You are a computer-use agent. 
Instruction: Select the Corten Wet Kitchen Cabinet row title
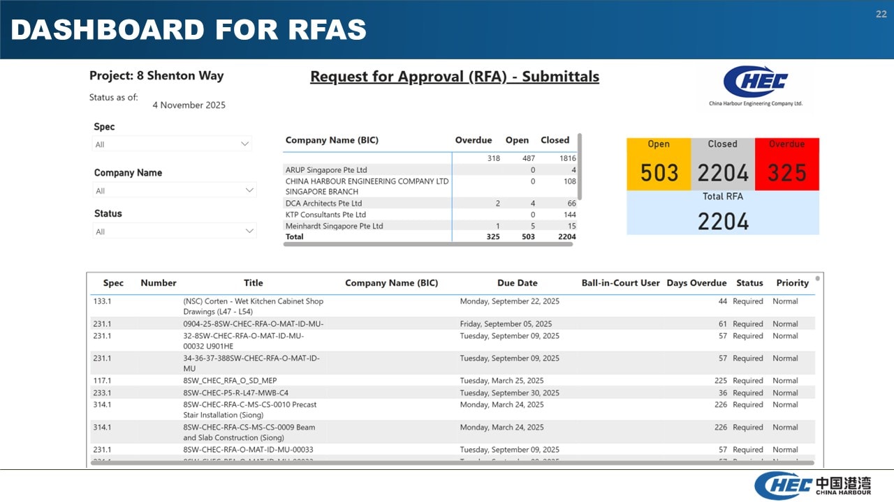(254, 306)
